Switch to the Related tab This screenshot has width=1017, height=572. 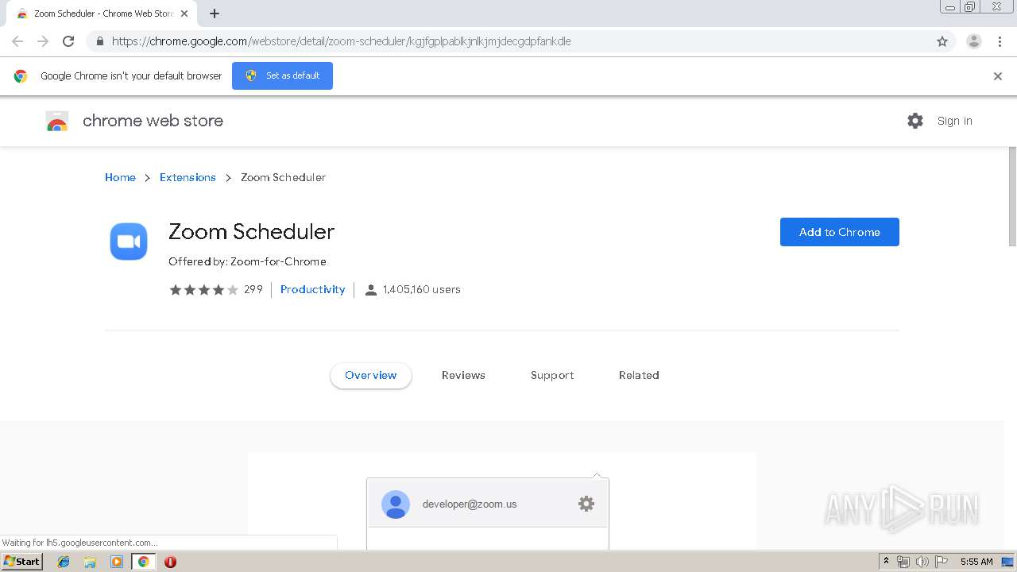click(639, 375)
